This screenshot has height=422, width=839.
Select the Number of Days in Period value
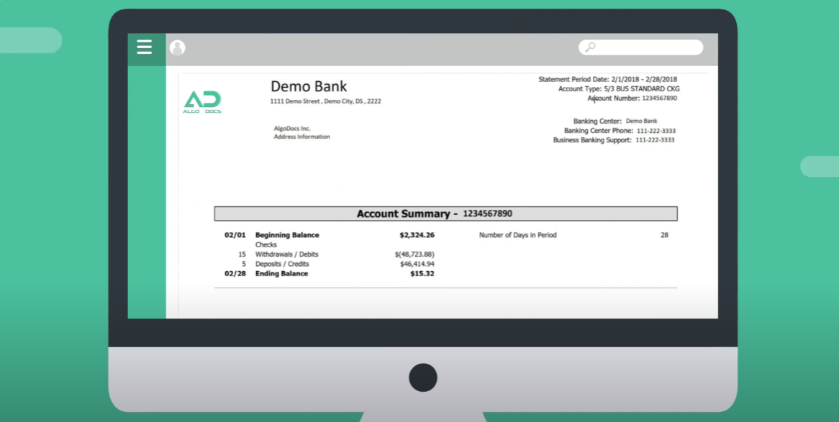663,234
